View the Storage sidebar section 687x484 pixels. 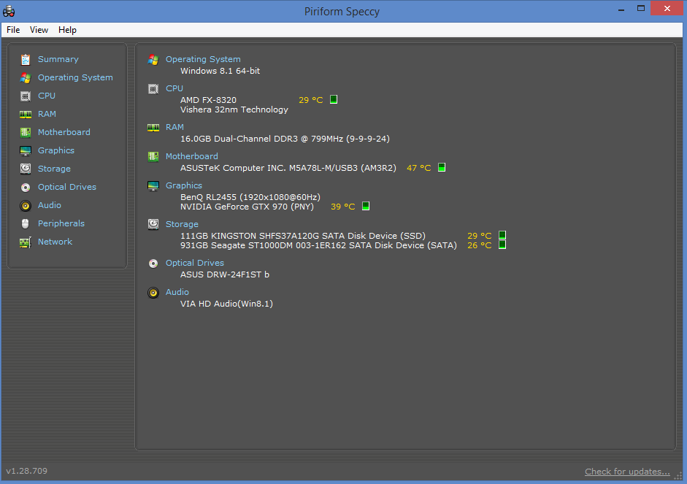(x=54, y=169)
